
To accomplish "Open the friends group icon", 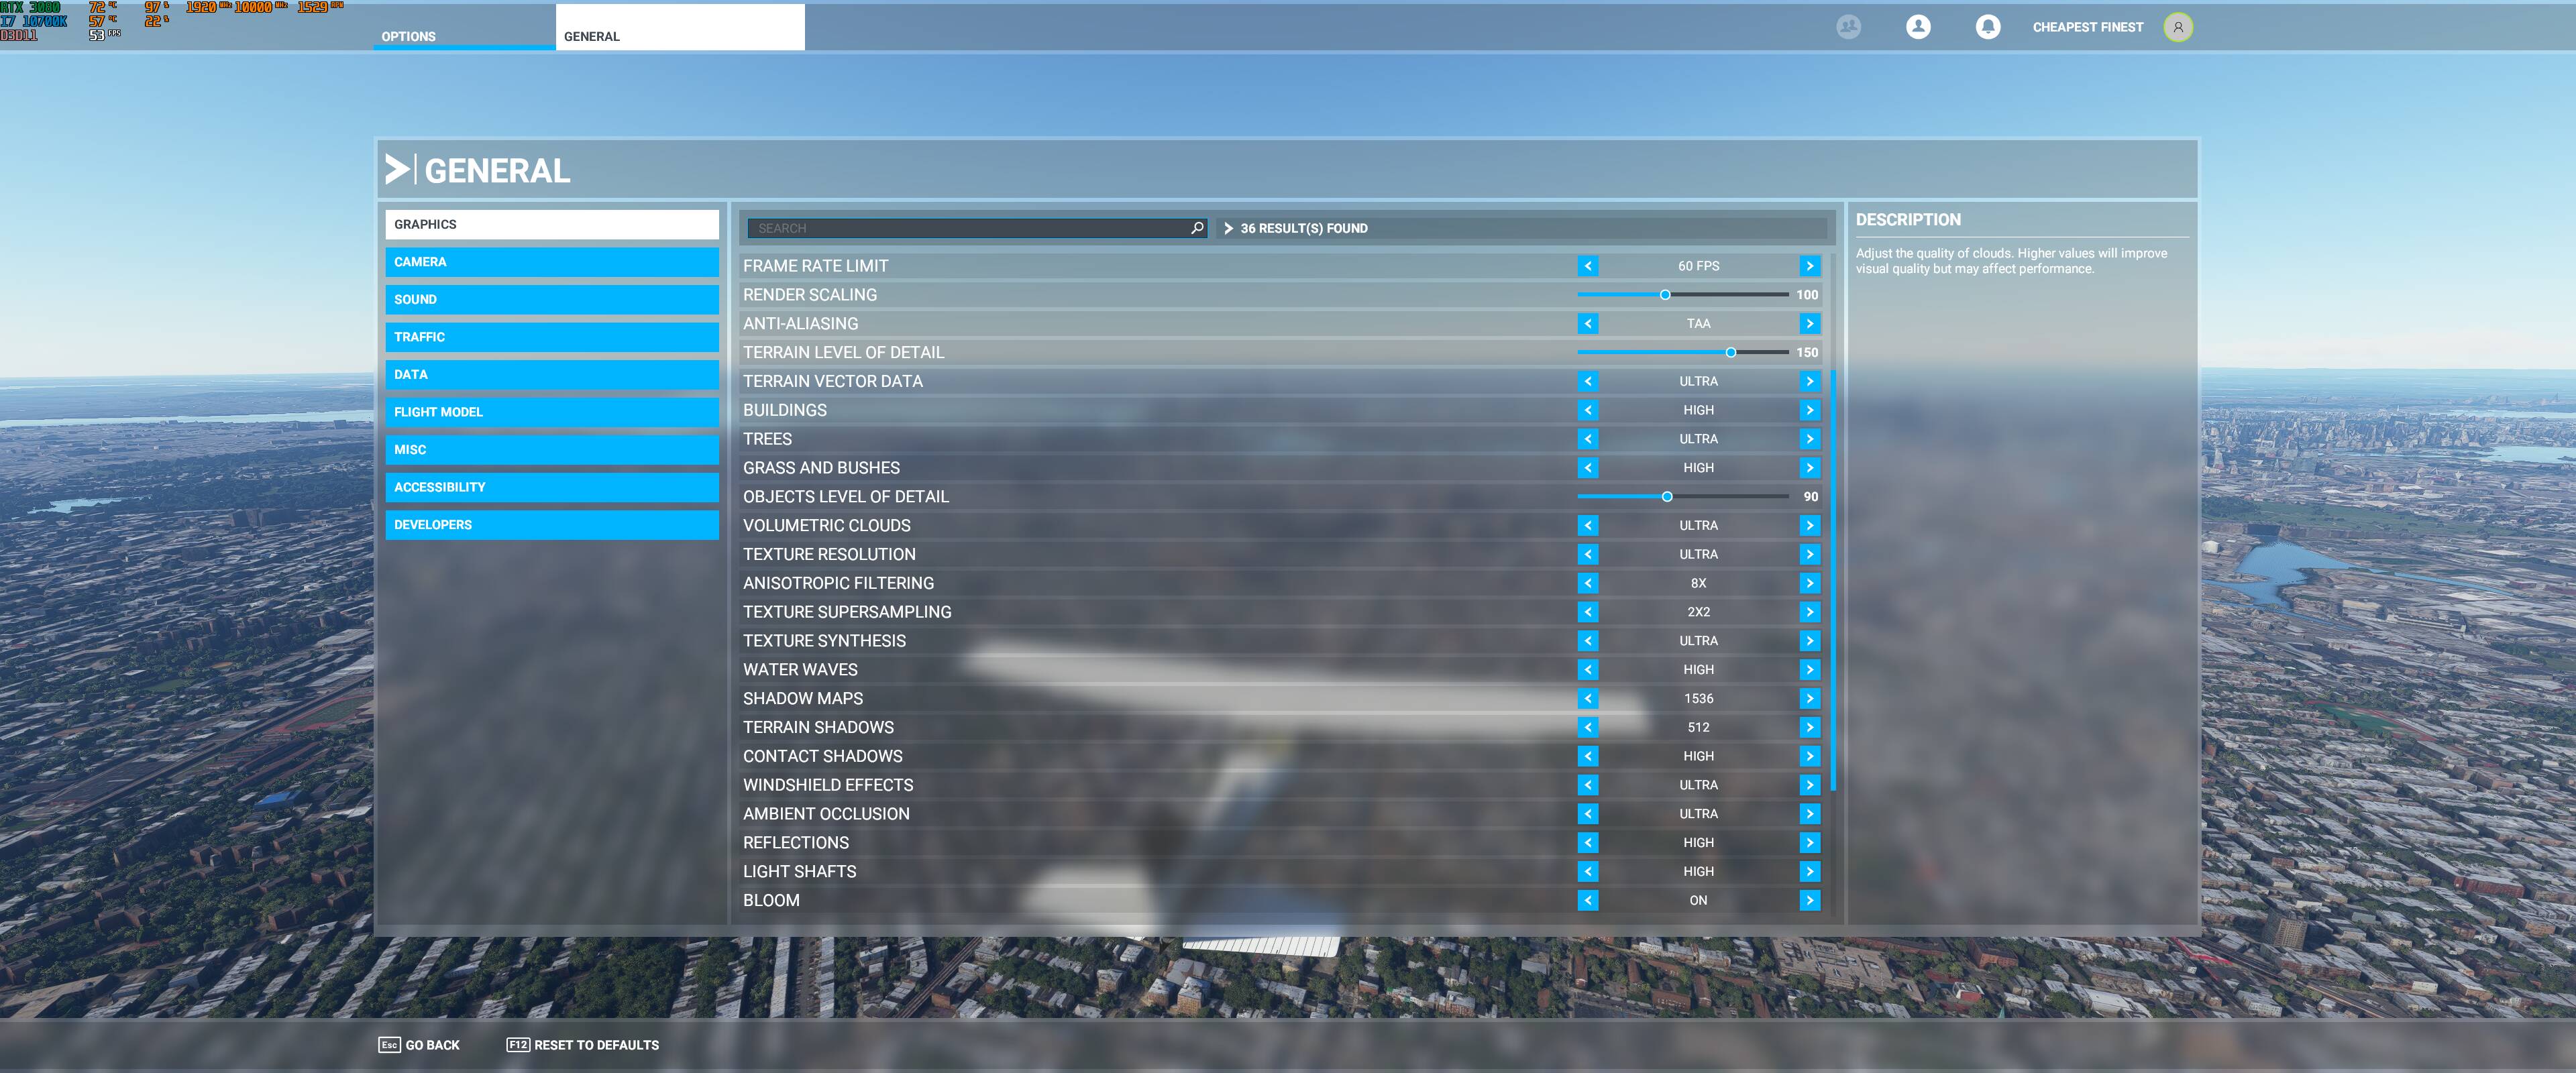I will tap(1848, 27).
